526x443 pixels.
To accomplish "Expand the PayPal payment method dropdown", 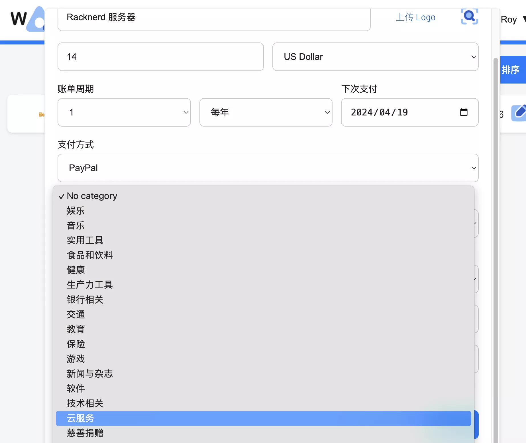I will 268,168.
